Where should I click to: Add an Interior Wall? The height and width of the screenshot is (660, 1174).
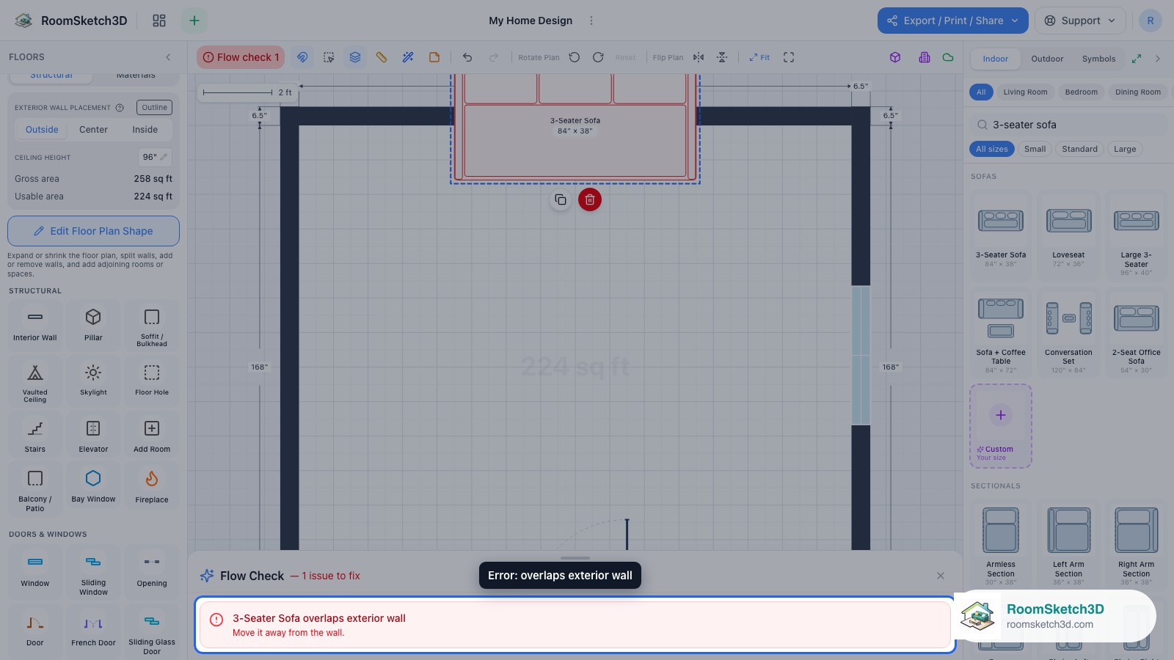click(34, 324)
